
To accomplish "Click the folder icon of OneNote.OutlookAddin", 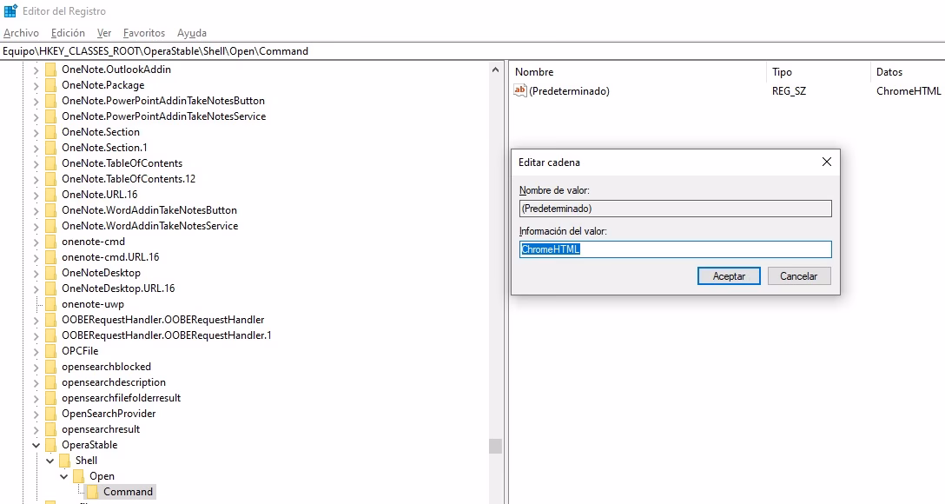I will point(50,70).
